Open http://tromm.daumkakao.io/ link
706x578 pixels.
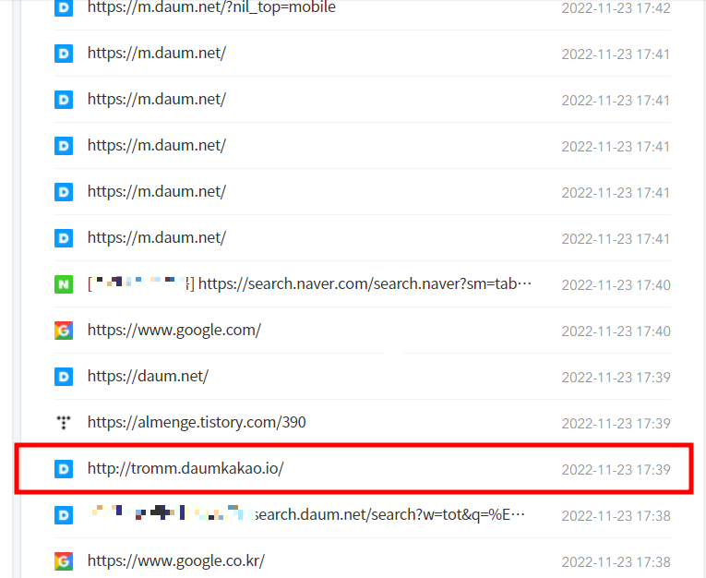click(x=185, y=468)
